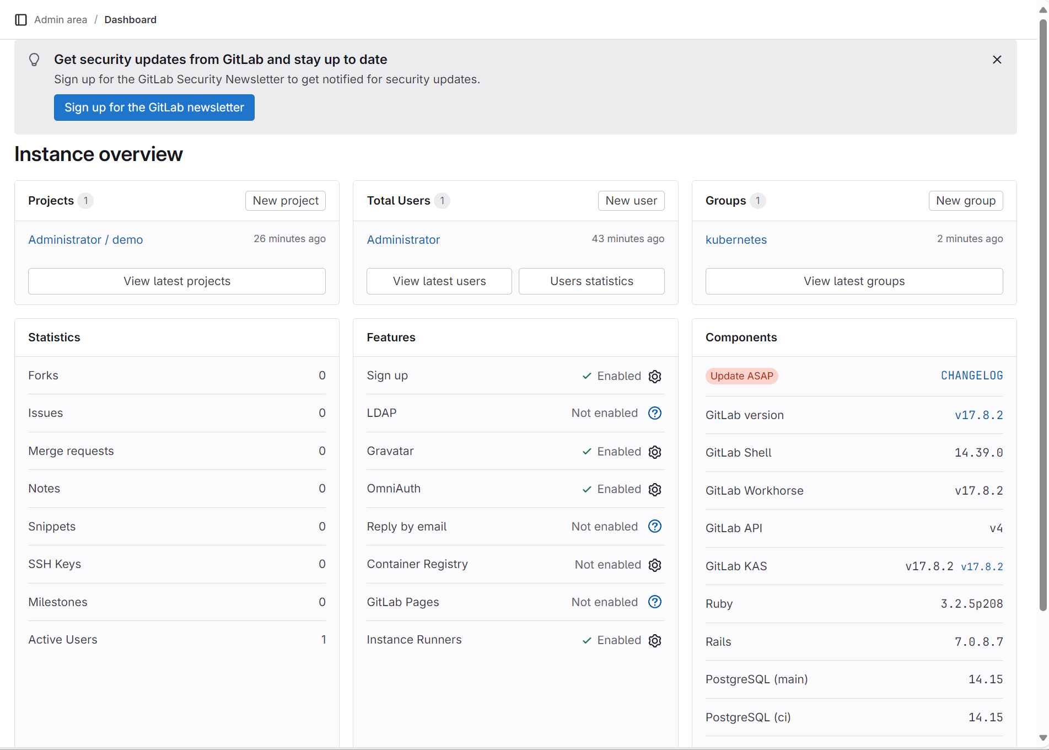Image resolution: width=1049 pixels, height=750 pixels.
Task: Open Reply by email help icon
Action: pyautogui.click(x=655, y=527)
